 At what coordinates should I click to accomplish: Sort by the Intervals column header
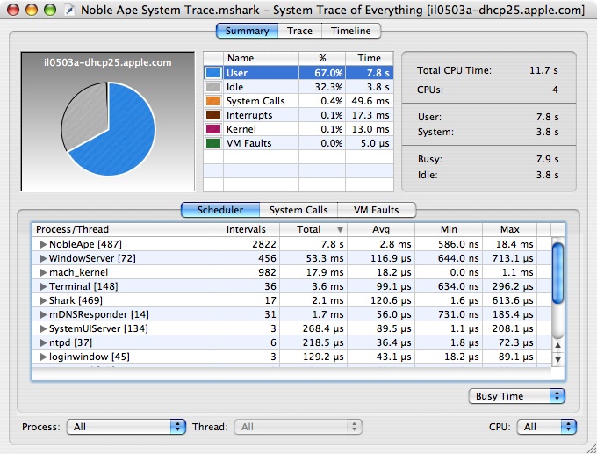[247, 229]
